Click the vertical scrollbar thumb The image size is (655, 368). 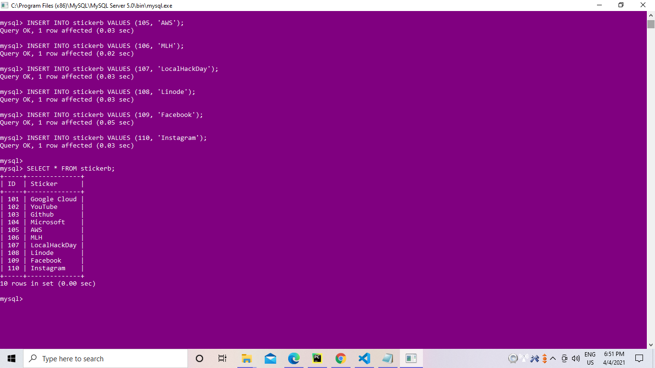(651, 24)
